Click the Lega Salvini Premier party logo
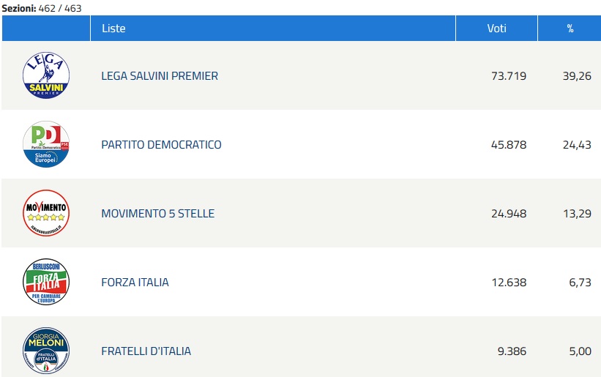 [x=46, y=75]
